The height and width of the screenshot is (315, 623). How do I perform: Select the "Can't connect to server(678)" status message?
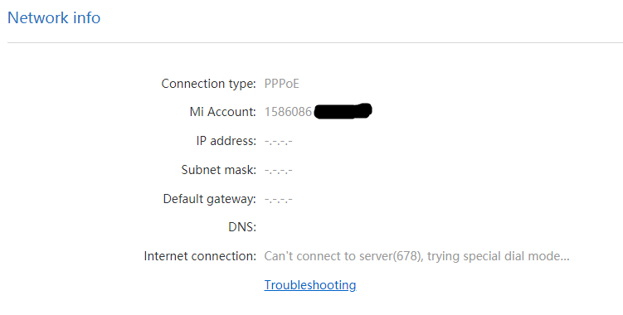coord(344,256)
